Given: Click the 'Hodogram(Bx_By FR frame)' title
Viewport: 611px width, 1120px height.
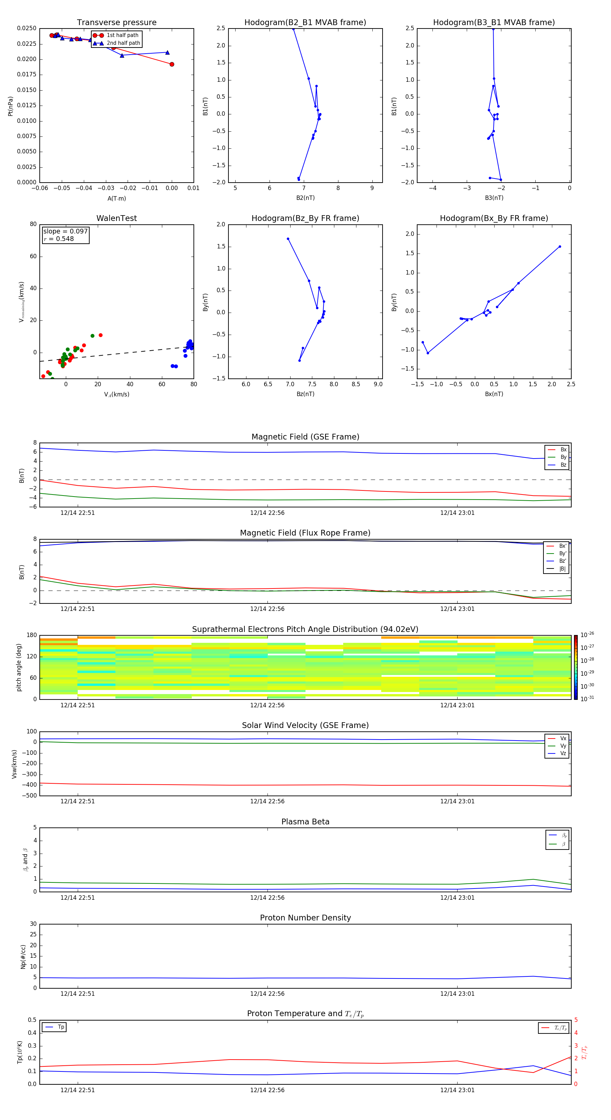Looking at the screenshot, I should [x=494, y=218].
